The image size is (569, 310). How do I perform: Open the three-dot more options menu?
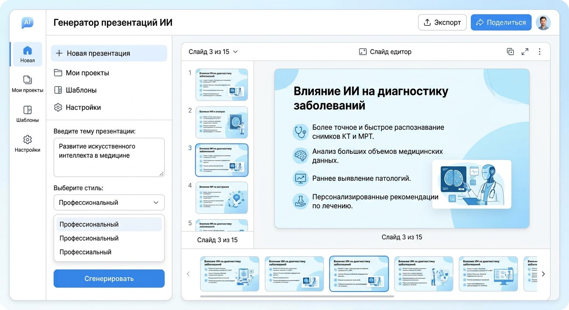tap(539, 52)
